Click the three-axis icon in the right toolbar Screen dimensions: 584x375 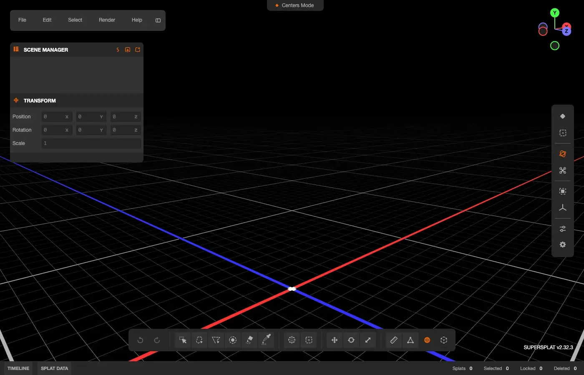coord(563,207)
